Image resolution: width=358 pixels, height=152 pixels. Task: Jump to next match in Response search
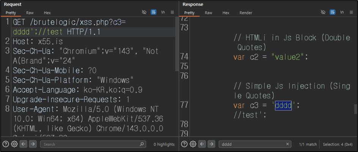[211, 144]
